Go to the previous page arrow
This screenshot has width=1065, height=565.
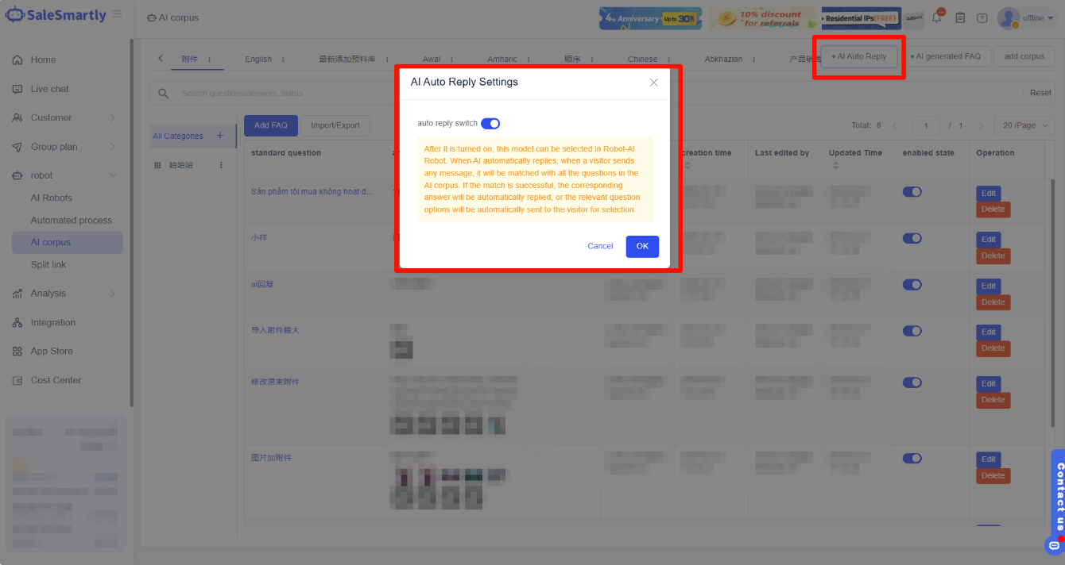pos(894,125)
